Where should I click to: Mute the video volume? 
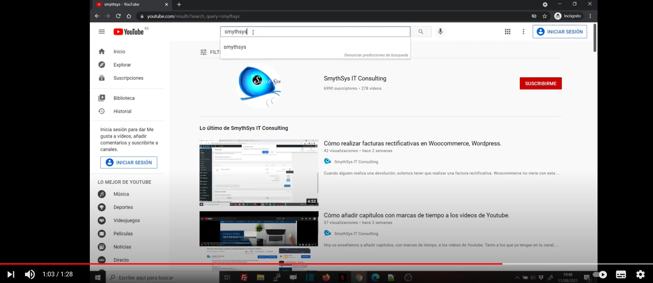[30, 274]
